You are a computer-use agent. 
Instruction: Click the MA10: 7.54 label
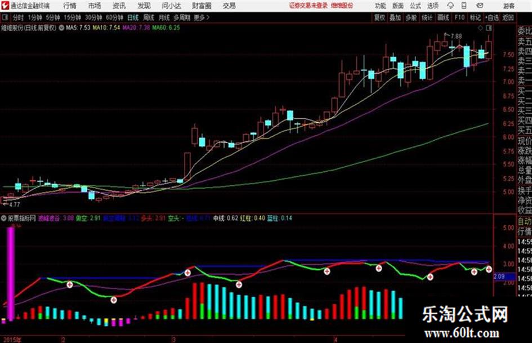click(x=106, y=28)
